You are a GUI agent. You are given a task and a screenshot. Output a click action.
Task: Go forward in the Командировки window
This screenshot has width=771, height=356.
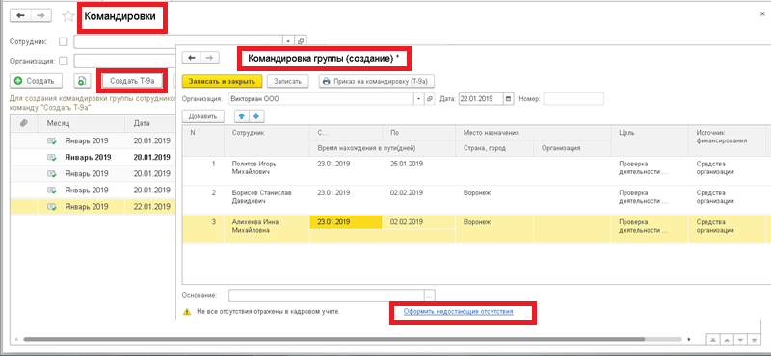click(x=41, y=15)
